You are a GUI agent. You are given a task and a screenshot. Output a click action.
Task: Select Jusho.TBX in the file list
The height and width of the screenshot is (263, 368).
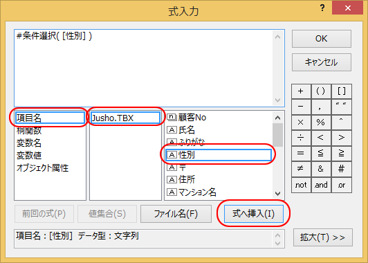coord(125,118)
